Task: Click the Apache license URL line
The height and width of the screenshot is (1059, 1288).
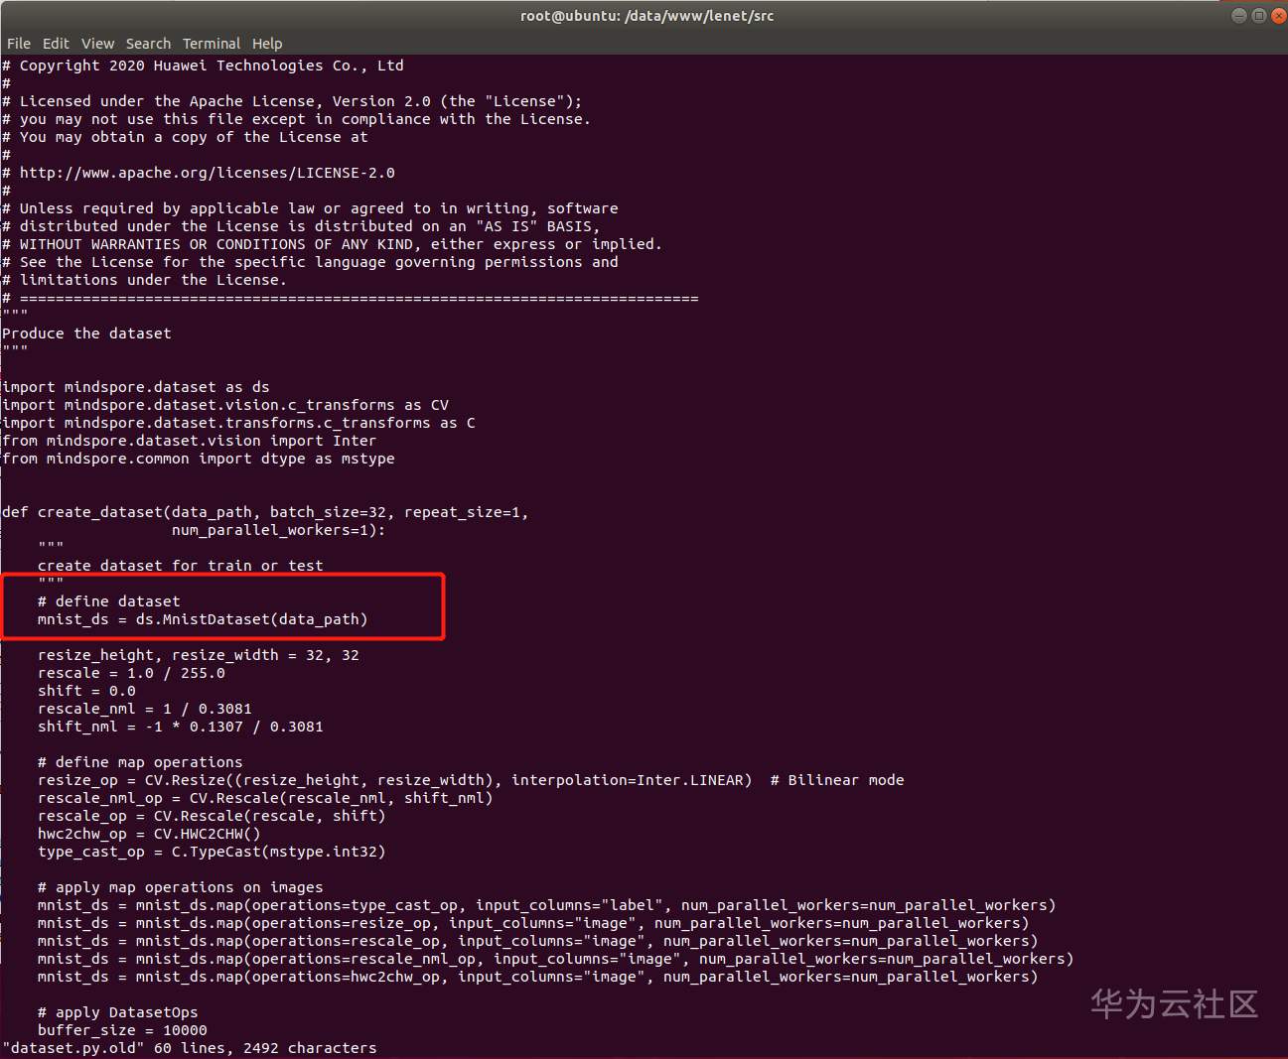Action: click(x=199, y=173)
